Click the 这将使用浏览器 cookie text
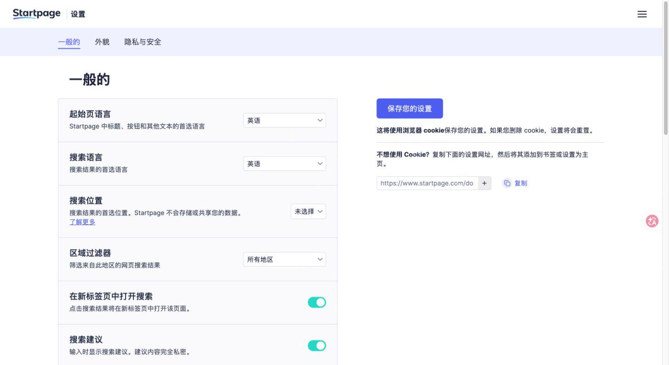Image resolution: width=669 pixels, height=365 pixels. pos(411,130)
